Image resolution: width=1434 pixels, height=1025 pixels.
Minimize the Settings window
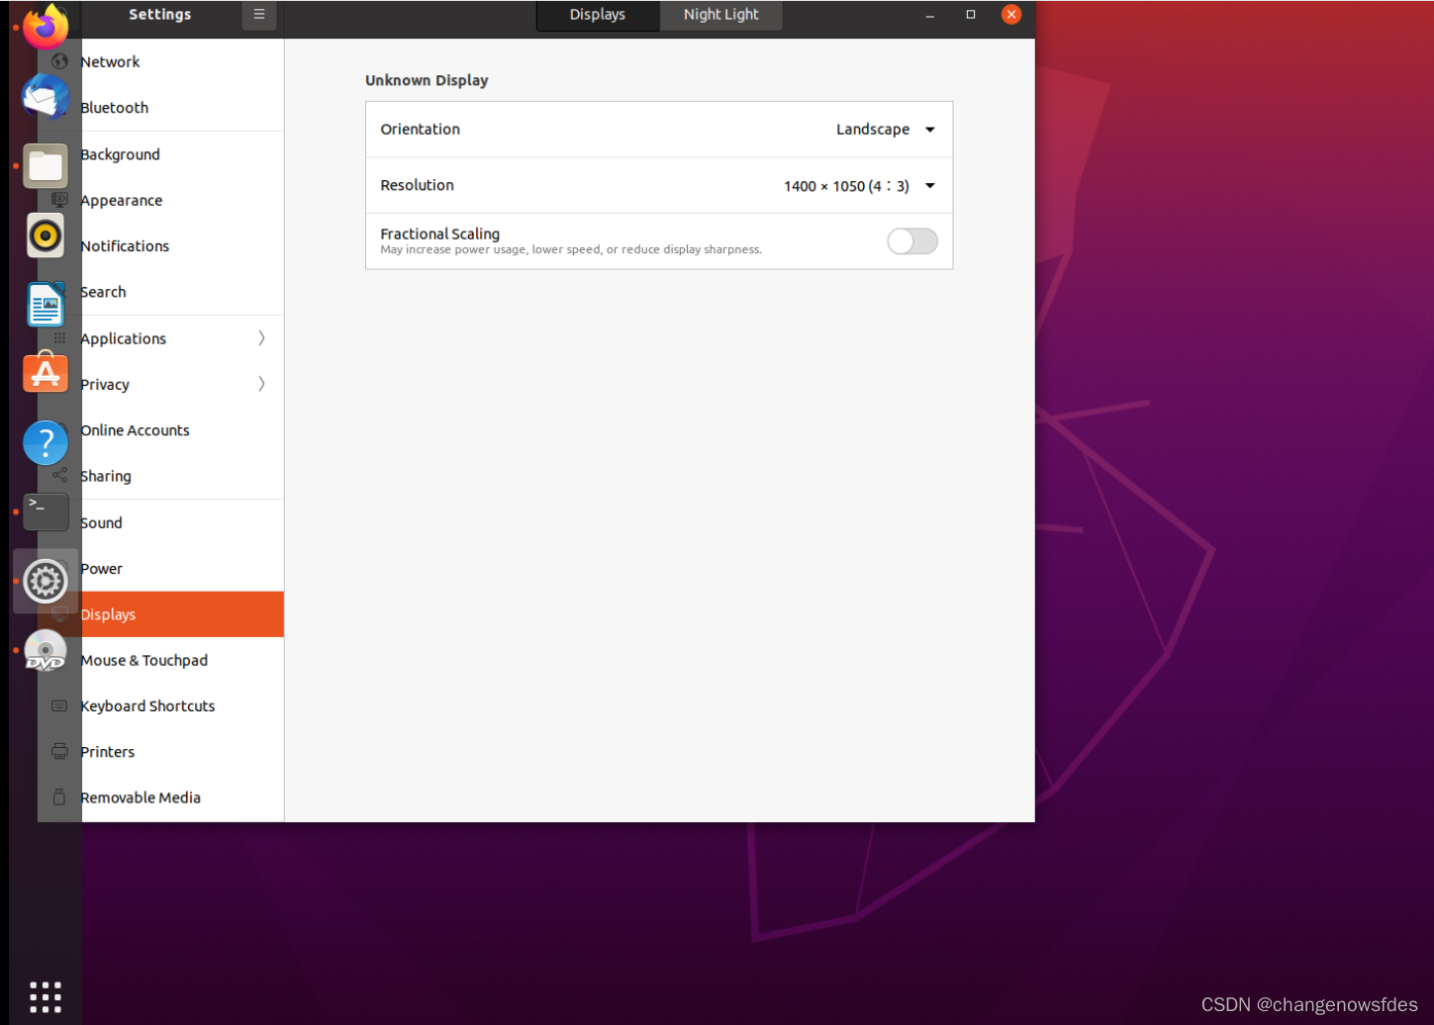(930, 15)
